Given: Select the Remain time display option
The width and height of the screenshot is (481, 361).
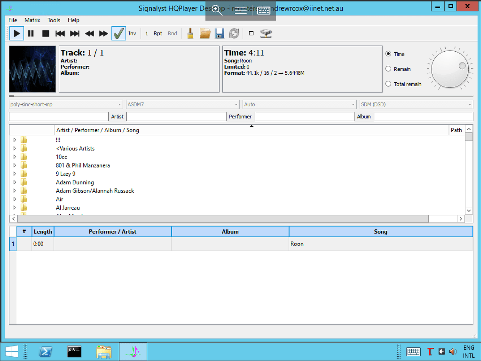Looking at the screenshot, I should pos(388,69).
